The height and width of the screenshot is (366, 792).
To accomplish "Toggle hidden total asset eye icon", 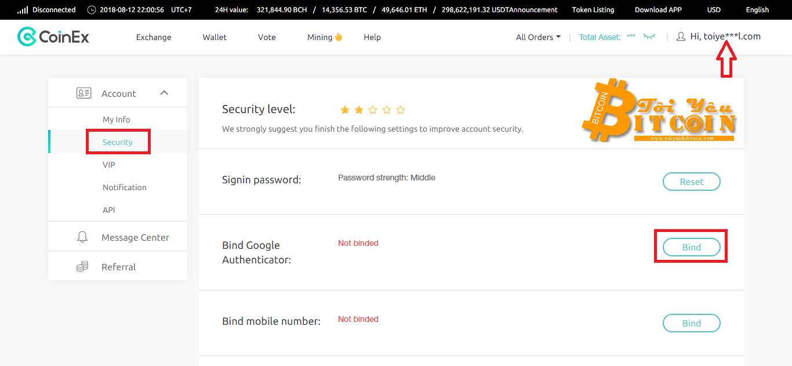I will pos(649,37).
